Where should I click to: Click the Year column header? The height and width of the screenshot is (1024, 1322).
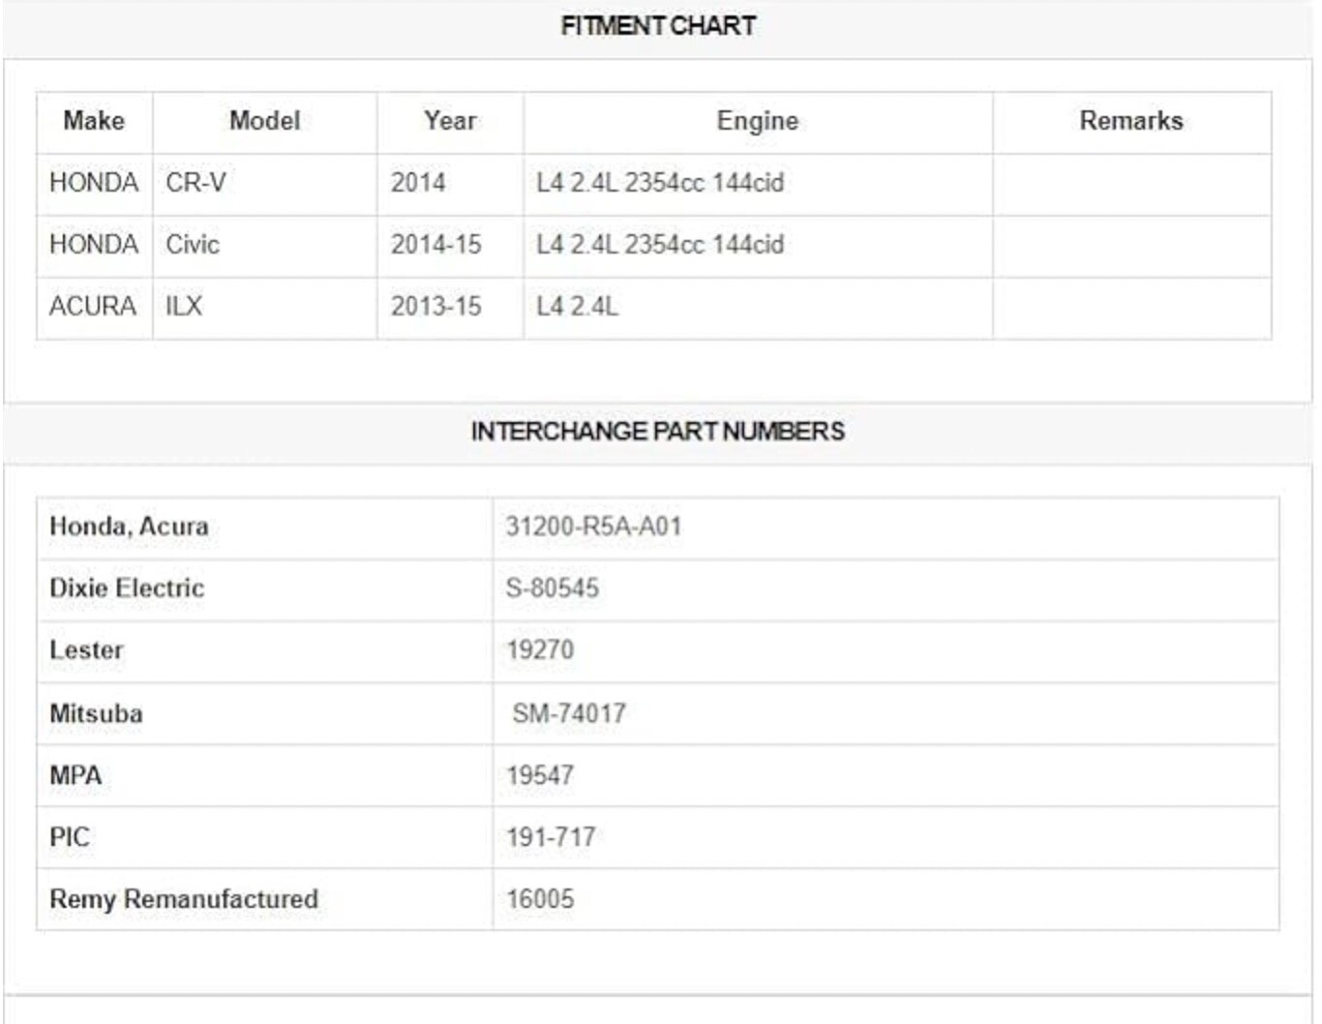450,121
